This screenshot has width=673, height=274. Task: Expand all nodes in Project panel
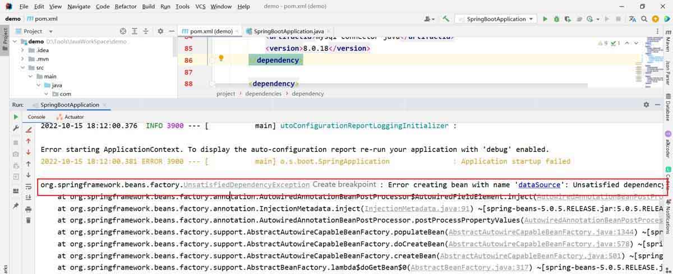click(134, 31)
